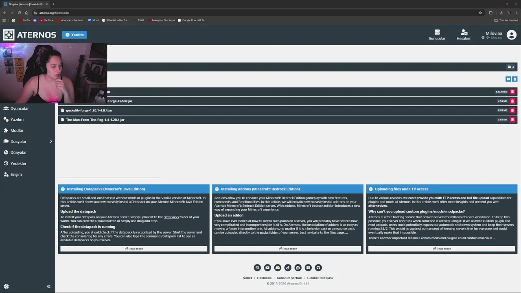The image size is (521, 293).
Task: Open the YouTube bookmark
Action: coord(47,20)
